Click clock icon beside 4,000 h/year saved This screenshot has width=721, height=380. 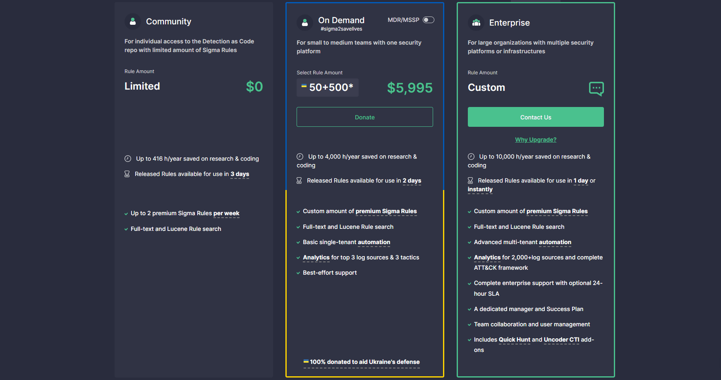[300, 157]
